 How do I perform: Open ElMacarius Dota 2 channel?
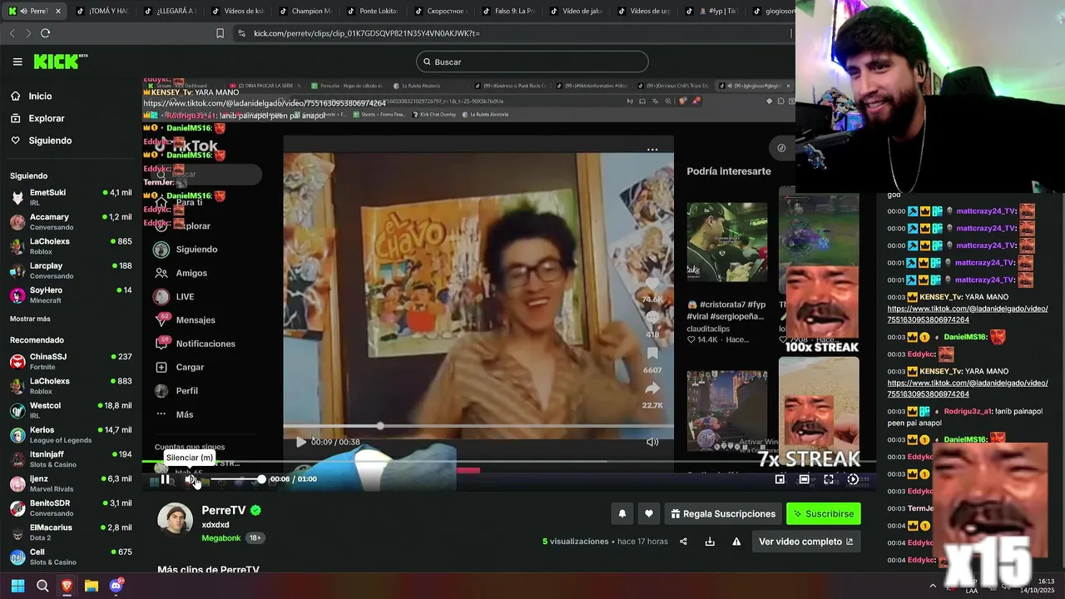click(x=71, y=532)
